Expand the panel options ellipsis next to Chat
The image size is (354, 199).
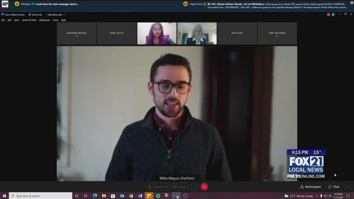[x=348, y=187]
